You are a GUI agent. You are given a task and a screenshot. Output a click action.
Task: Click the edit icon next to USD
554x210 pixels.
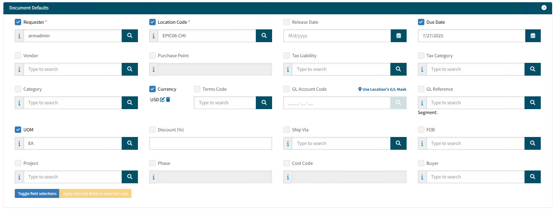[x=162, y=100]
